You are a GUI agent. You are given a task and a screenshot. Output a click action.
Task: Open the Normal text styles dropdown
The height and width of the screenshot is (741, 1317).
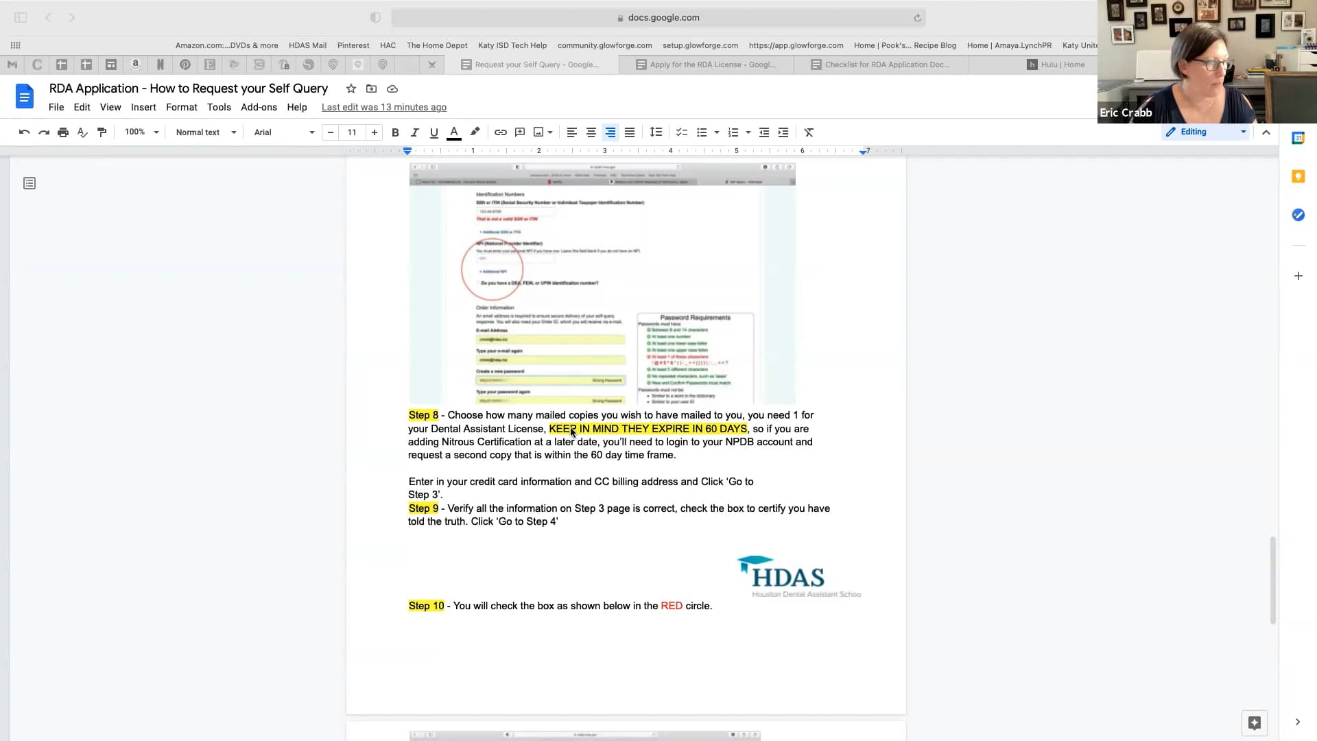(204, 132)
